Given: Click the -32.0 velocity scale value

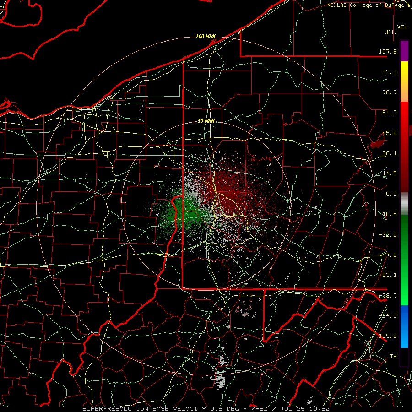Looking at the screenshot, I should point(388,235).
